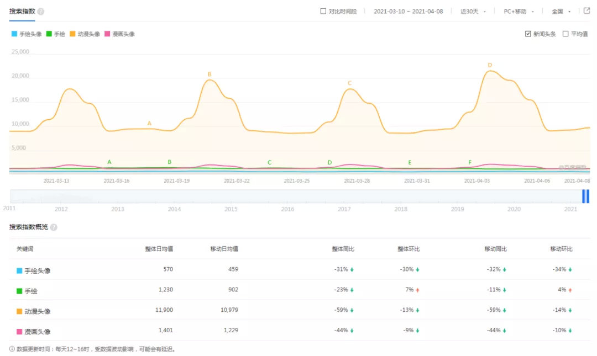Viewport: 597px width, 356px height.
Task: Toggle the 动漫头像 series in the legend
Action: click(85, 34)
